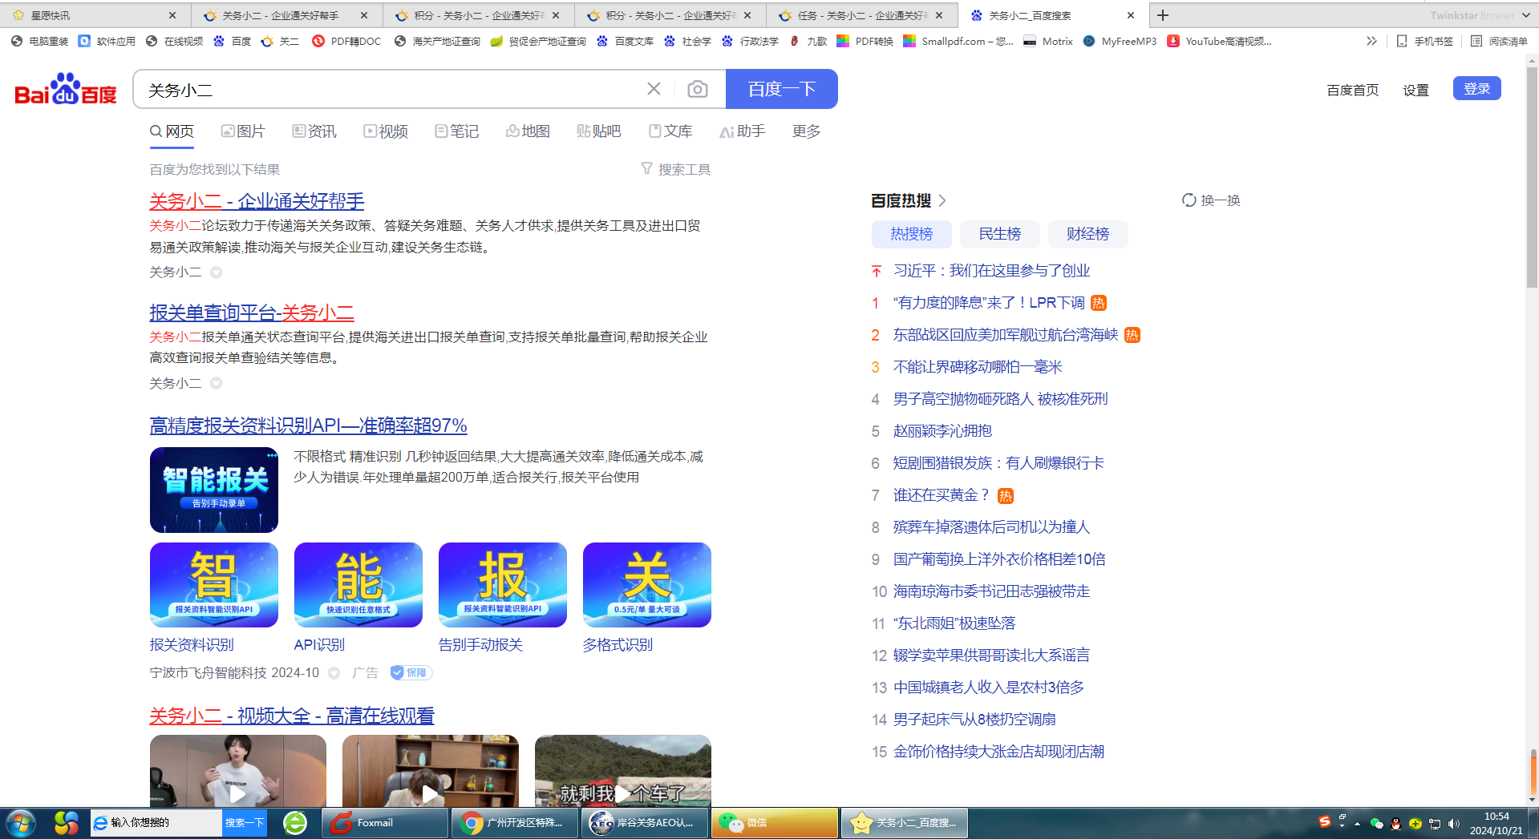1539x839 pixels.
Task: Open a new browser tab with plus icon
Action: click(x=1163, y=15)
